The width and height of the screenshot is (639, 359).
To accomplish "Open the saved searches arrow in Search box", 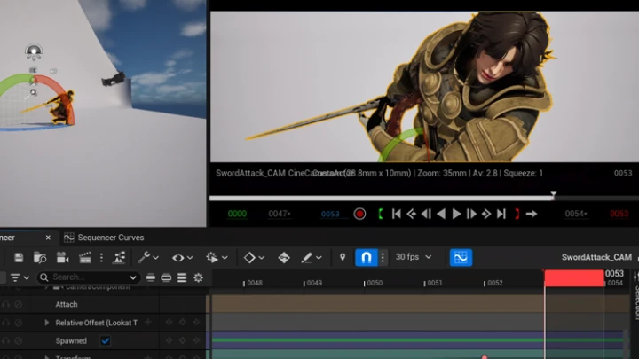I will 133,277.
